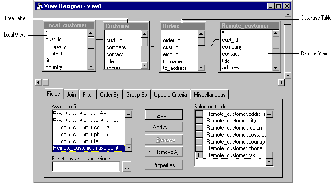Click the Selected fields list down arrow
The width and height of the screenshot is (335, 183).
tap(269, 162)
